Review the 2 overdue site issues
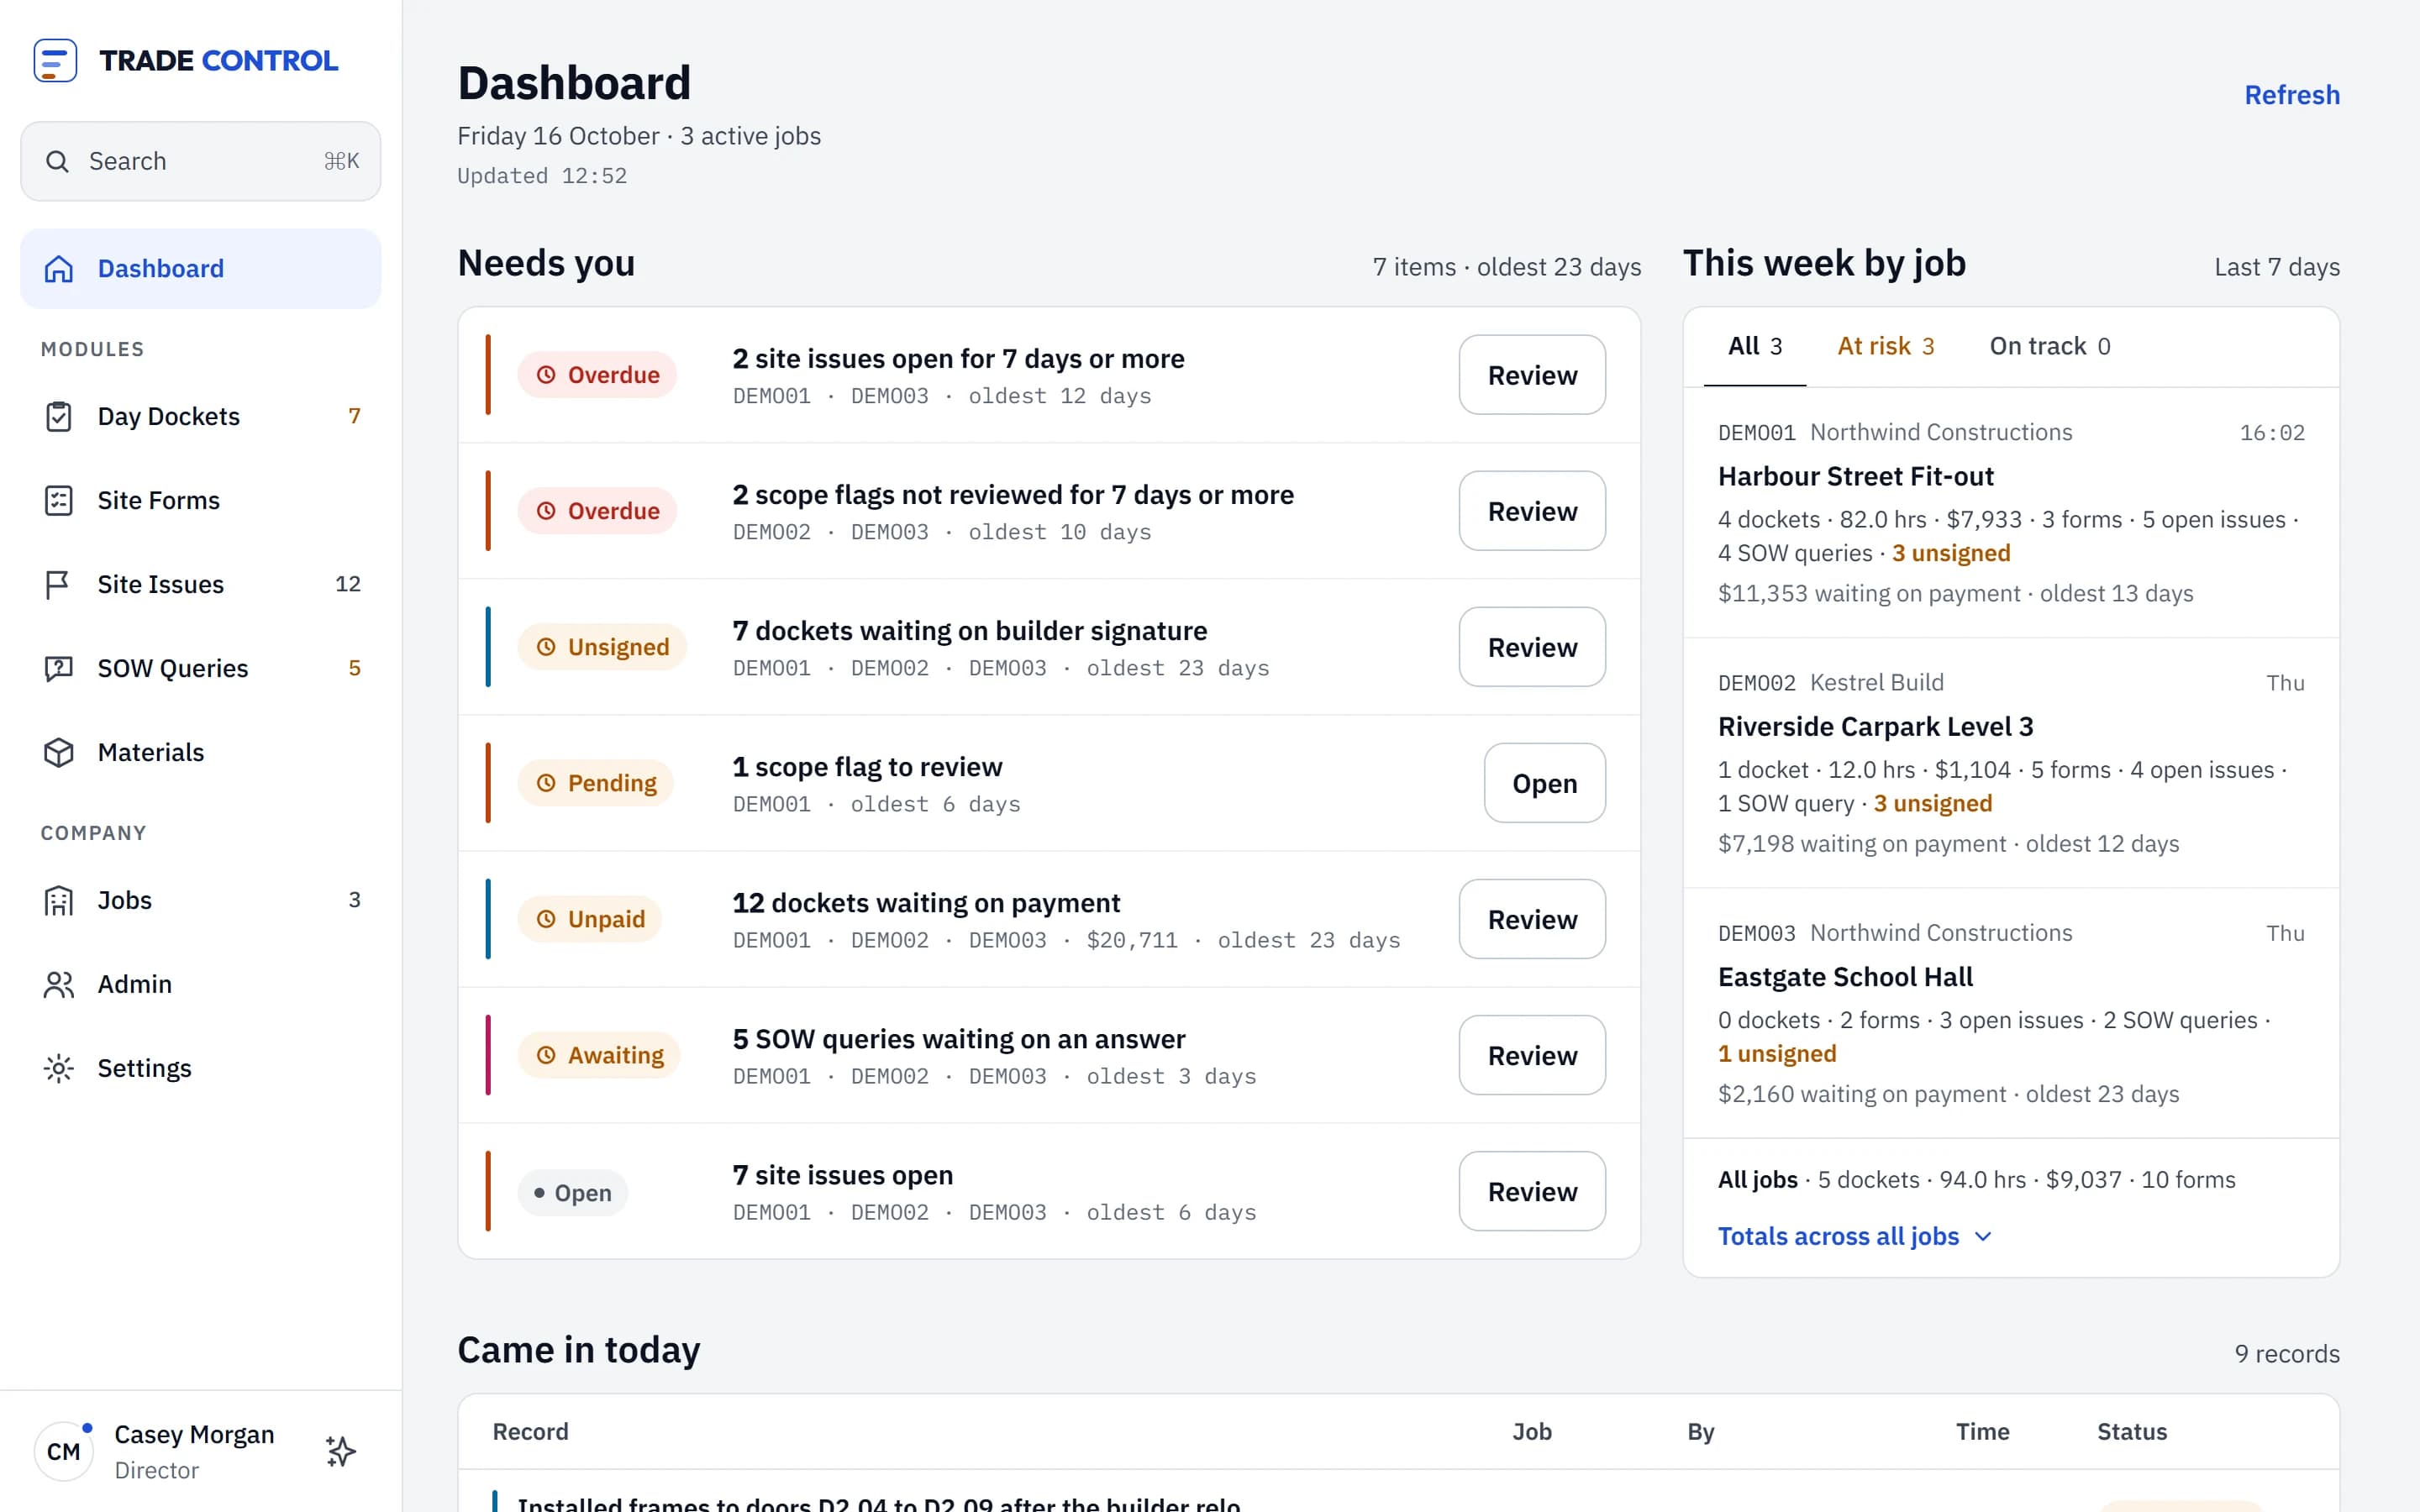Viewport: 2420px width, 1512px height. click(1532, 375)
